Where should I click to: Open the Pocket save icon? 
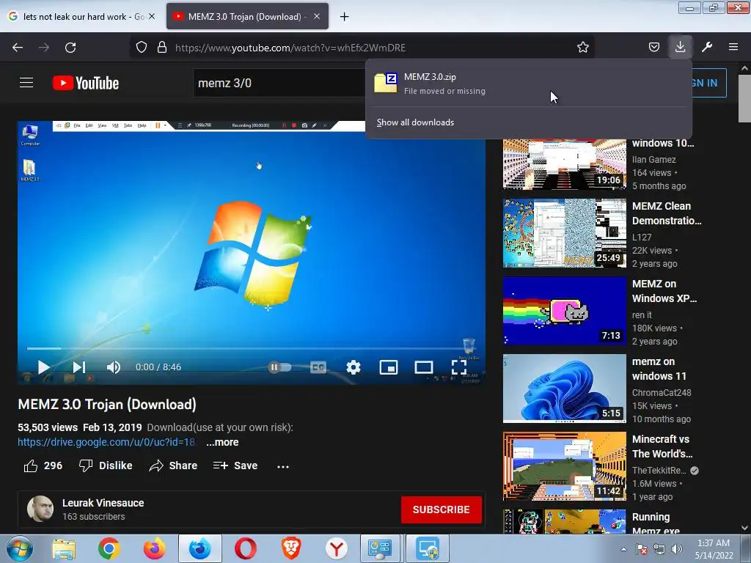653,47
